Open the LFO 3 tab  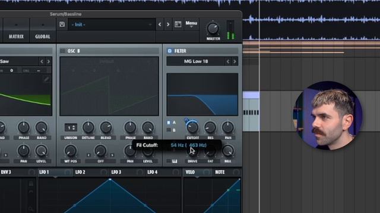116,172
